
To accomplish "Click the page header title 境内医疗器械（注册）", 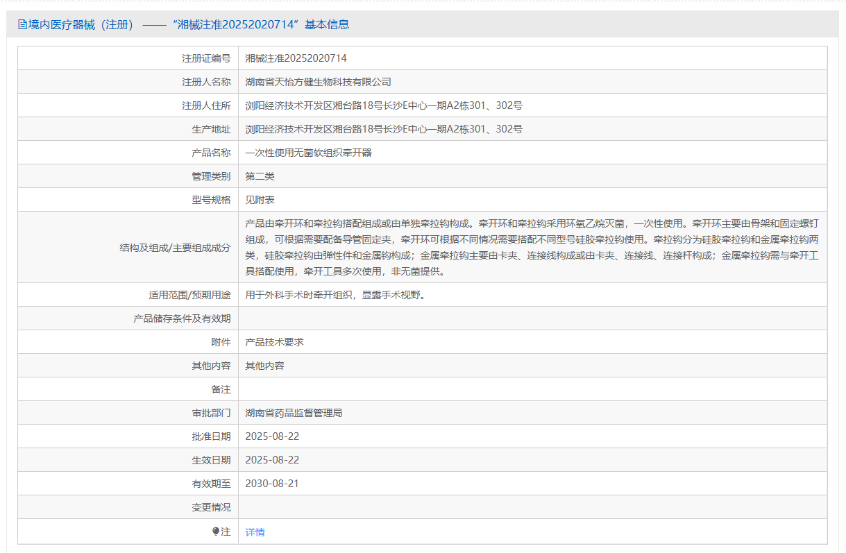I will pos(81,25).
